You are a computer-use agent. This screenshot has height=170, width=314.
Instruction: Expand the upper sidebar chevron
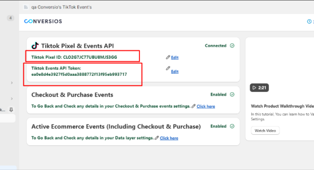12,83
